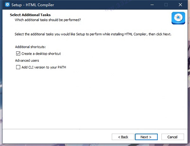Click the instruction text about additional tasks
Viewport: 190px width, 146px height.
(93, 34)
